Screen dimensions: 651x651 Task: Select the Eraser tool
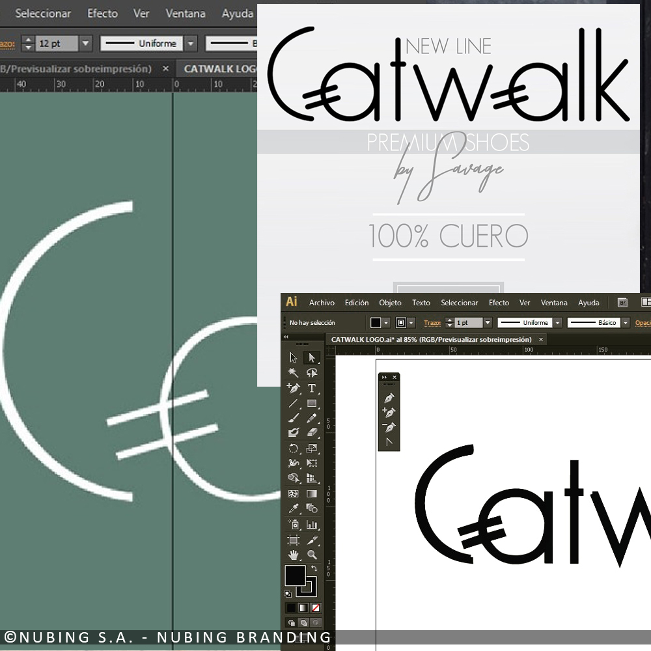[x=312, y=433]
